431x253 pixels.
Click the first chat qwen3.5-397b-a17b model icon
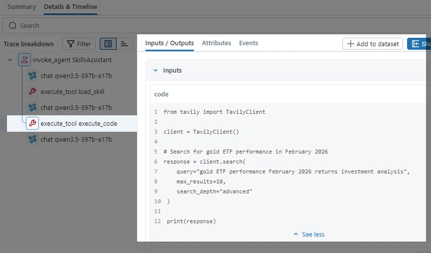click(x=32, y=76)
